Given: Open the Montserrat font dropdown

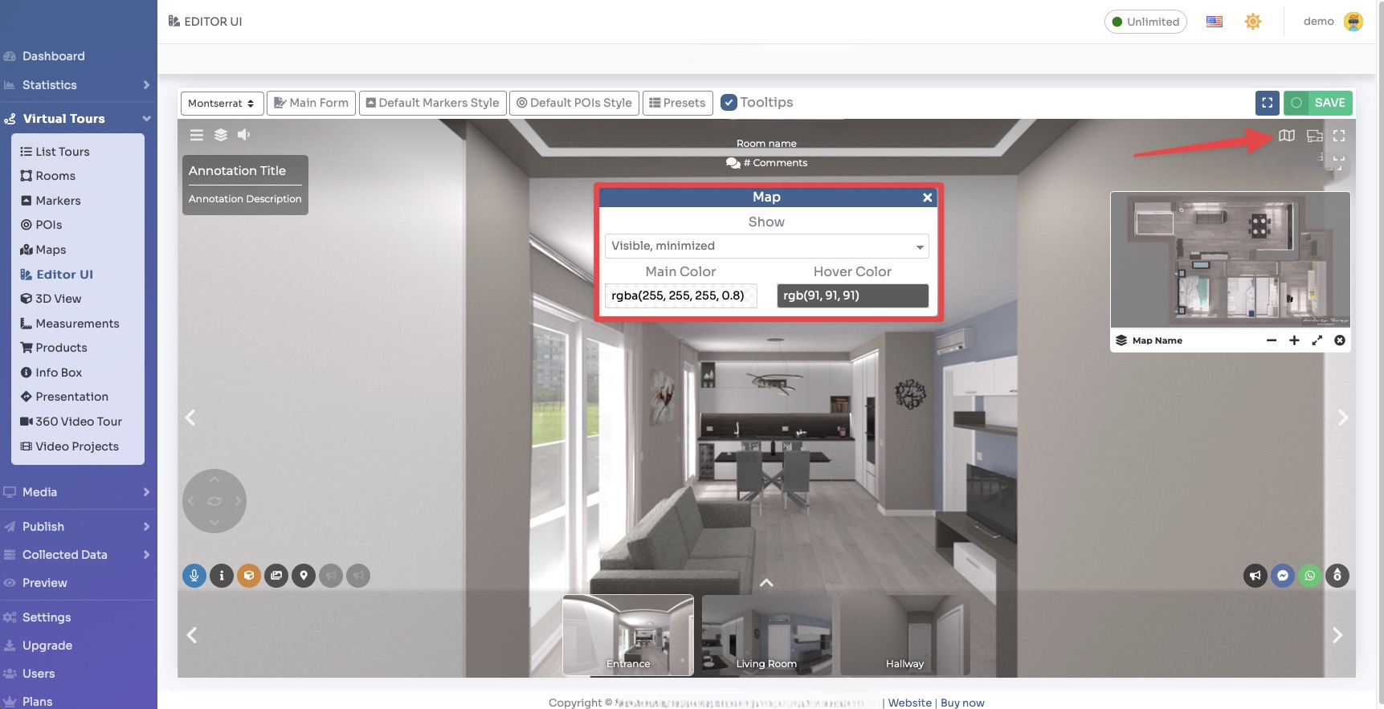Looking at the screenshot, I should 221,104.
